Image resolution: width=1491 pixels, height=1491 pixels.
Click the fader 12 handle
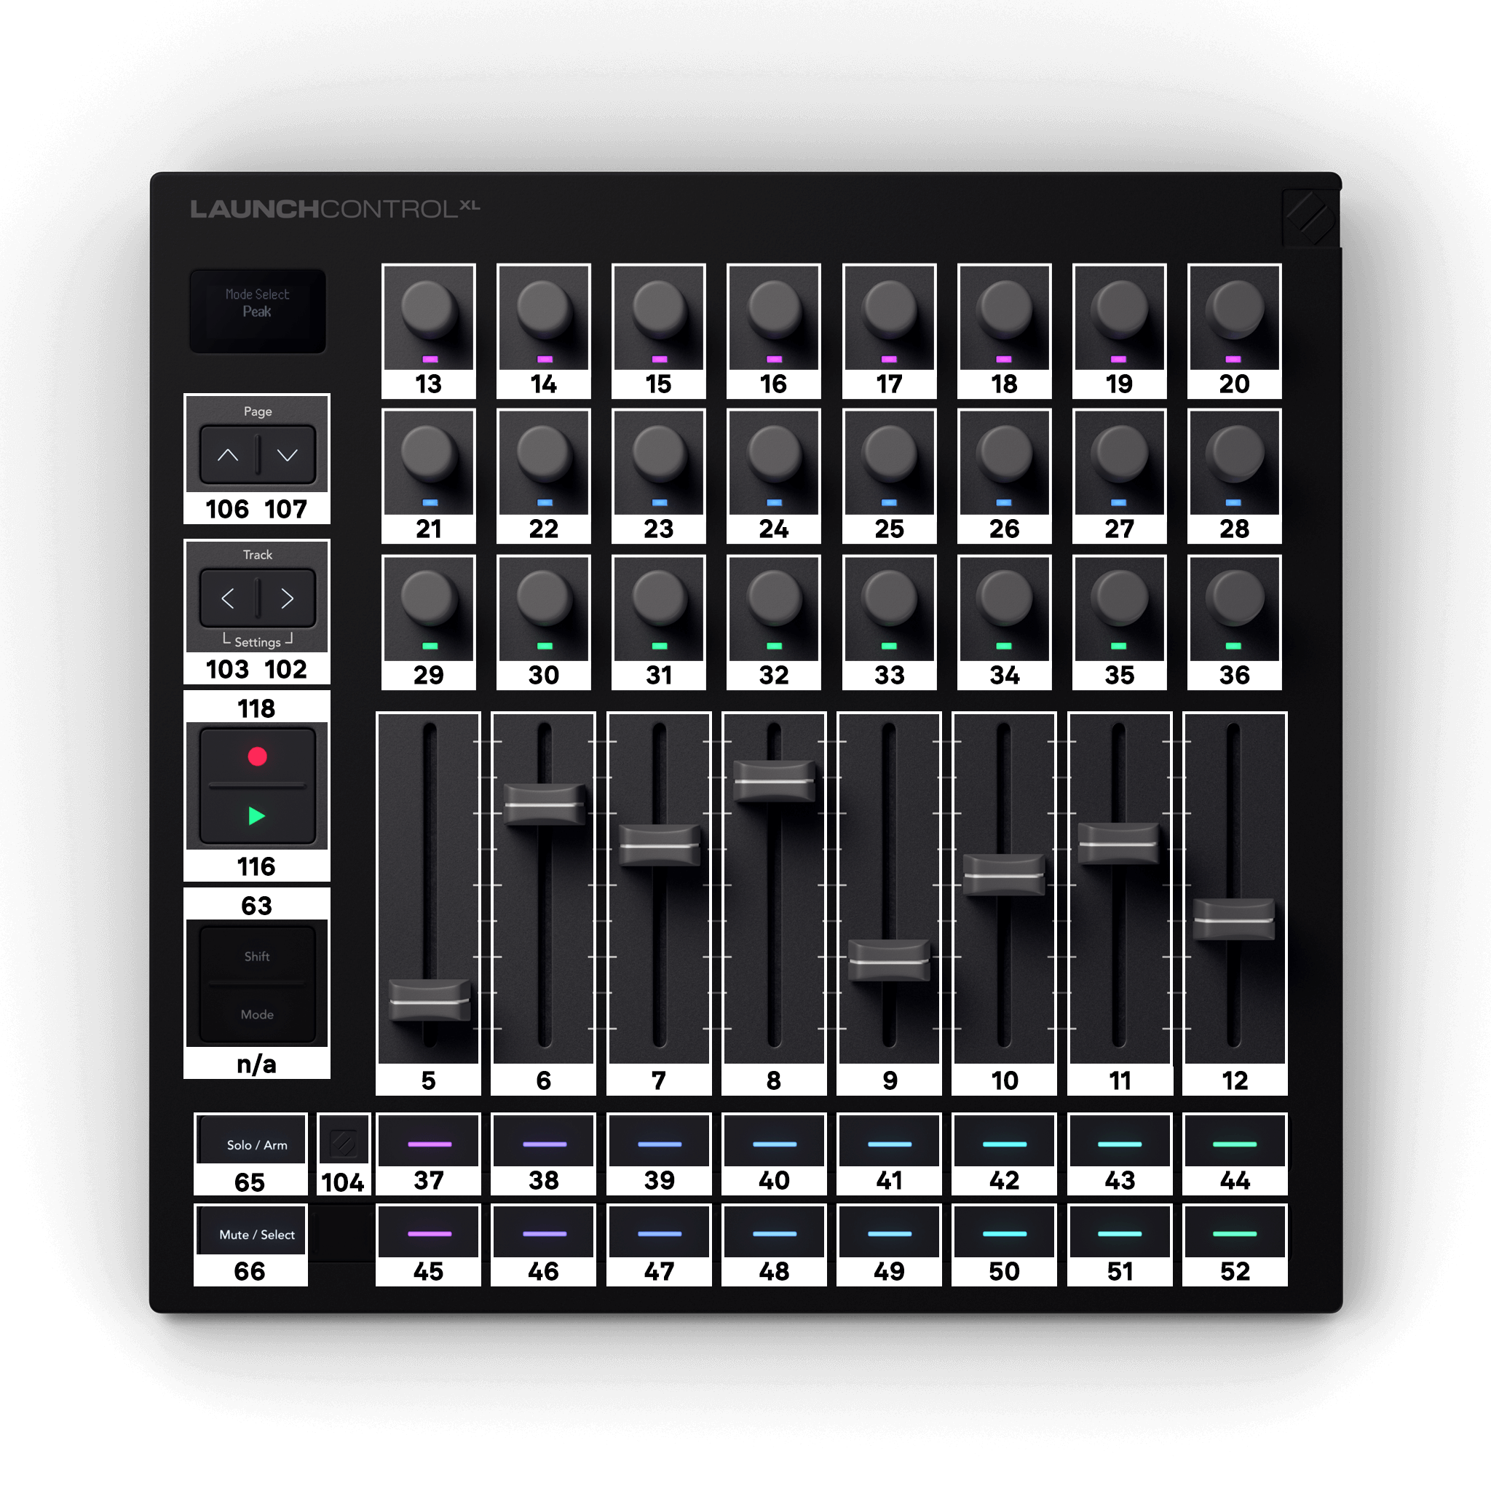point(1234,919)
